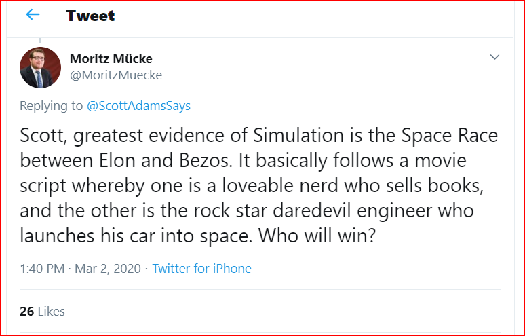View the 26 Likes list
Screen dimensions: 525x336
click(x=42, y=312)
